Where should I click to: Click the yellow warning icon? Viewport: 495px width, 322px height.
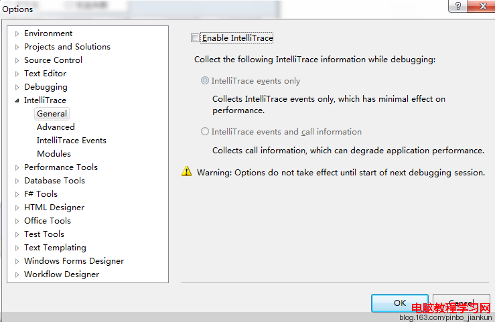coord(187,171)
